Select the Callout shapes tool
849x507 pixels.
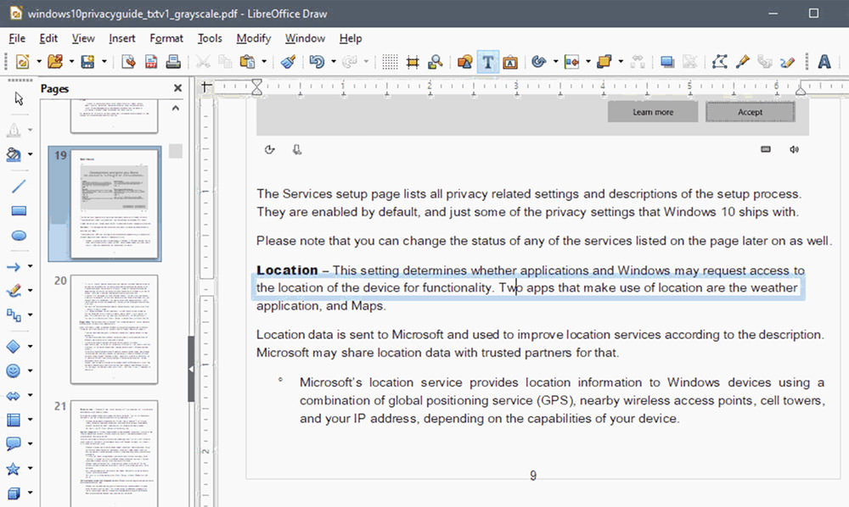pos(14,443)
